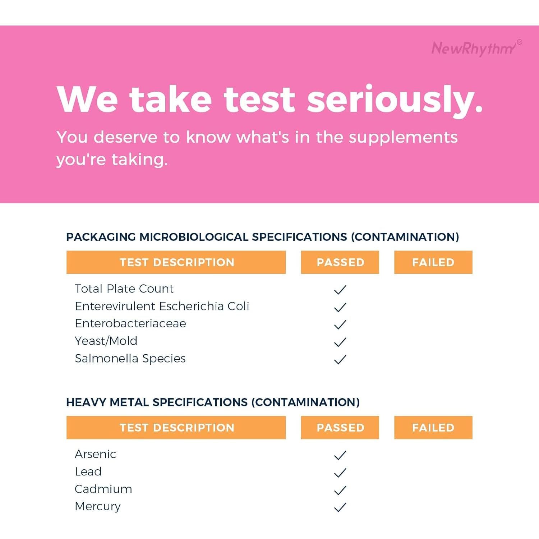Click the Lead passed checkmark
This screenshot has width=539, height=539.
pyautogui.click(x=340, y=473)
